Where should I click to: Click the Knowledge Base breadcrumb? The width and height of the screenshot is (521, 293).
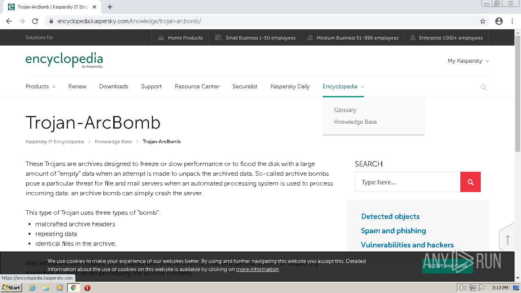click(x=113, y=142)
